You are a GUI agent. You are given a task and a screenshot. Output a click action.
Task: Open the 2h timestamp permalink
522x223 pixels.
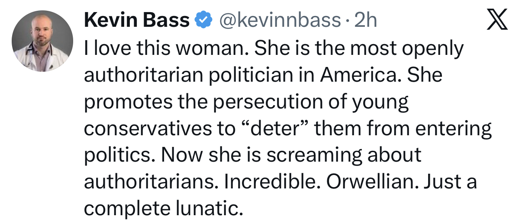(366, 20)
